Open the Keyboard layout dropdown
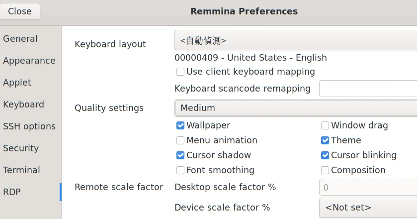 tap(296, 41)
